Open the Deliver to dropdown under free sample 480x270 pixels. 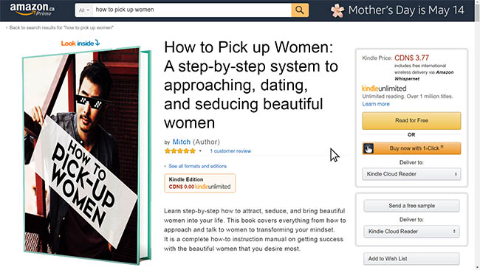coord(411,232)
